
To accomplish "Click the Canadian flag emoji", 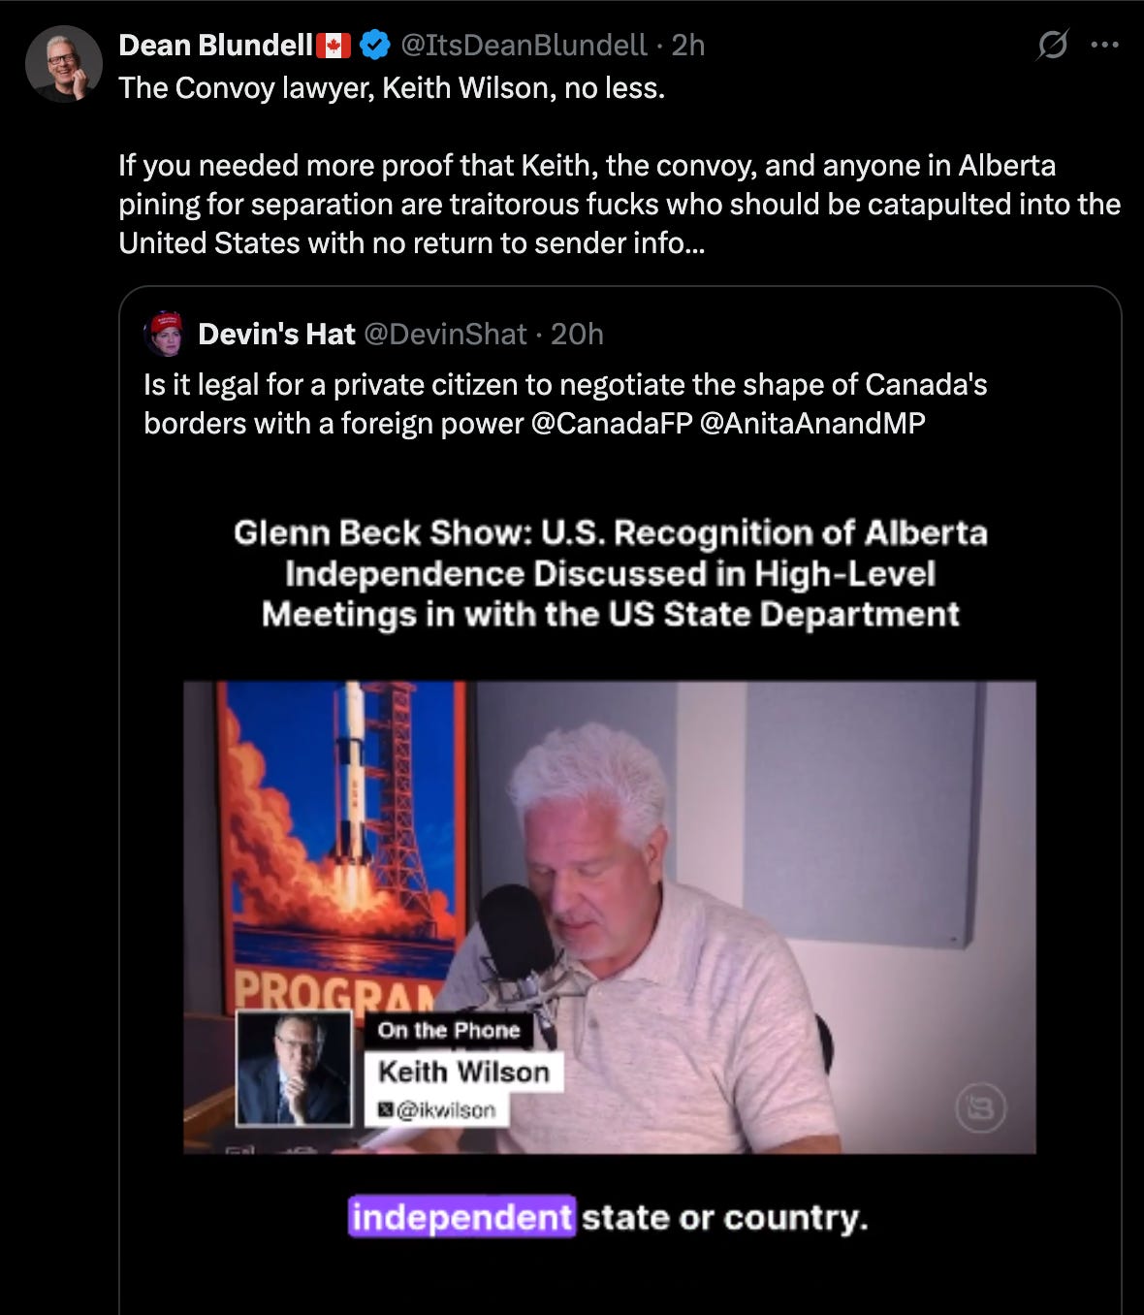I will click(334, 46).
